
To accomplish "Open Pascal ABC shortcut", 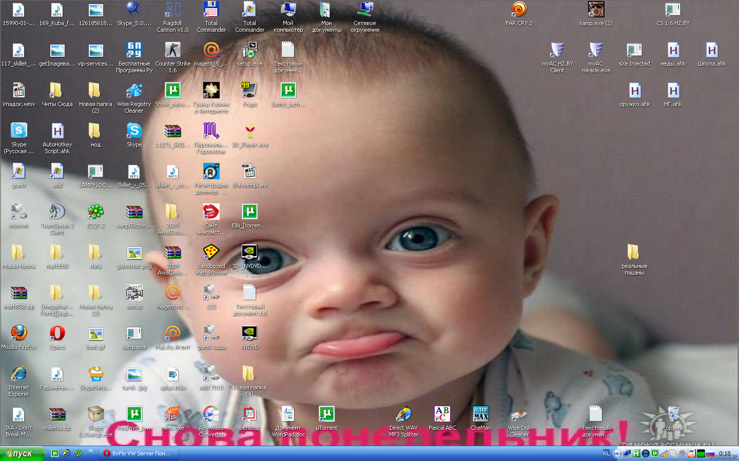I will click(442, 418).
